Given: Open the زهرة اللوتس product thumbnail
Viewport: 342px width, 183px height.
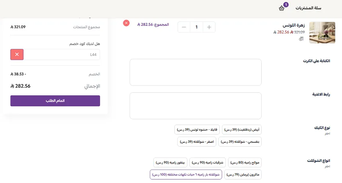Looking at the screenshot, I should tap(322, 32).
